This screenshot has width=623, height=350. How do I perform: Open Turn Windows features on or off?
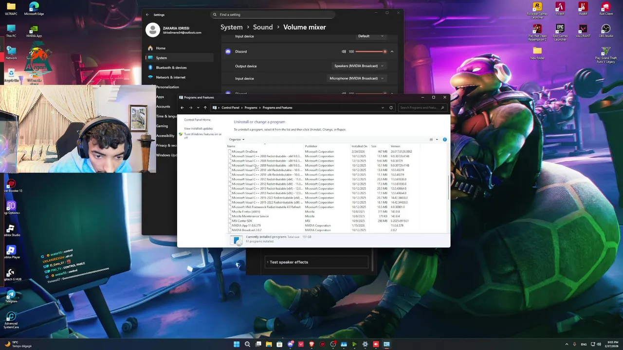coord(202,136)
